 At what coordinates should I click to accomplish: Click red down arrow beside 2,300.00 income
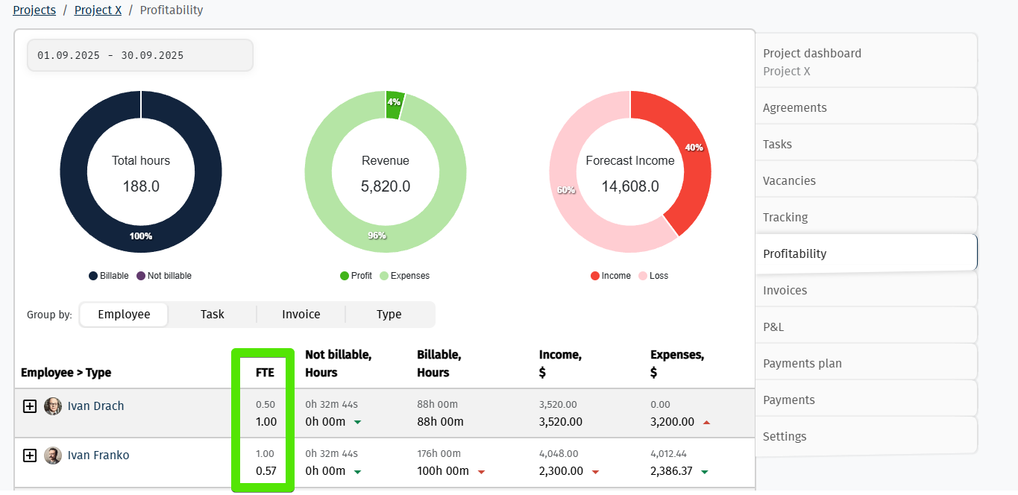tap(595, 472)
